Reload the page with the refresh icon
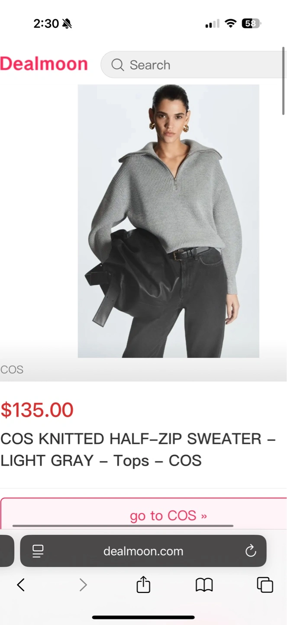287x625 pixels. (251, 551)
